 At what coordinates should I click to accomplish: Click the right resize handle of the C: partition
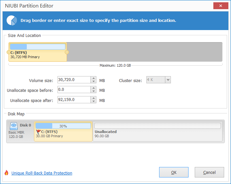67,52
